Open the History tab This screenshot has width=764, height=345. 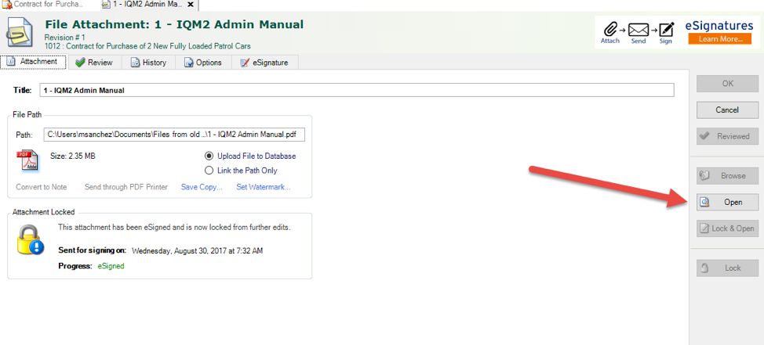point(148,63)
